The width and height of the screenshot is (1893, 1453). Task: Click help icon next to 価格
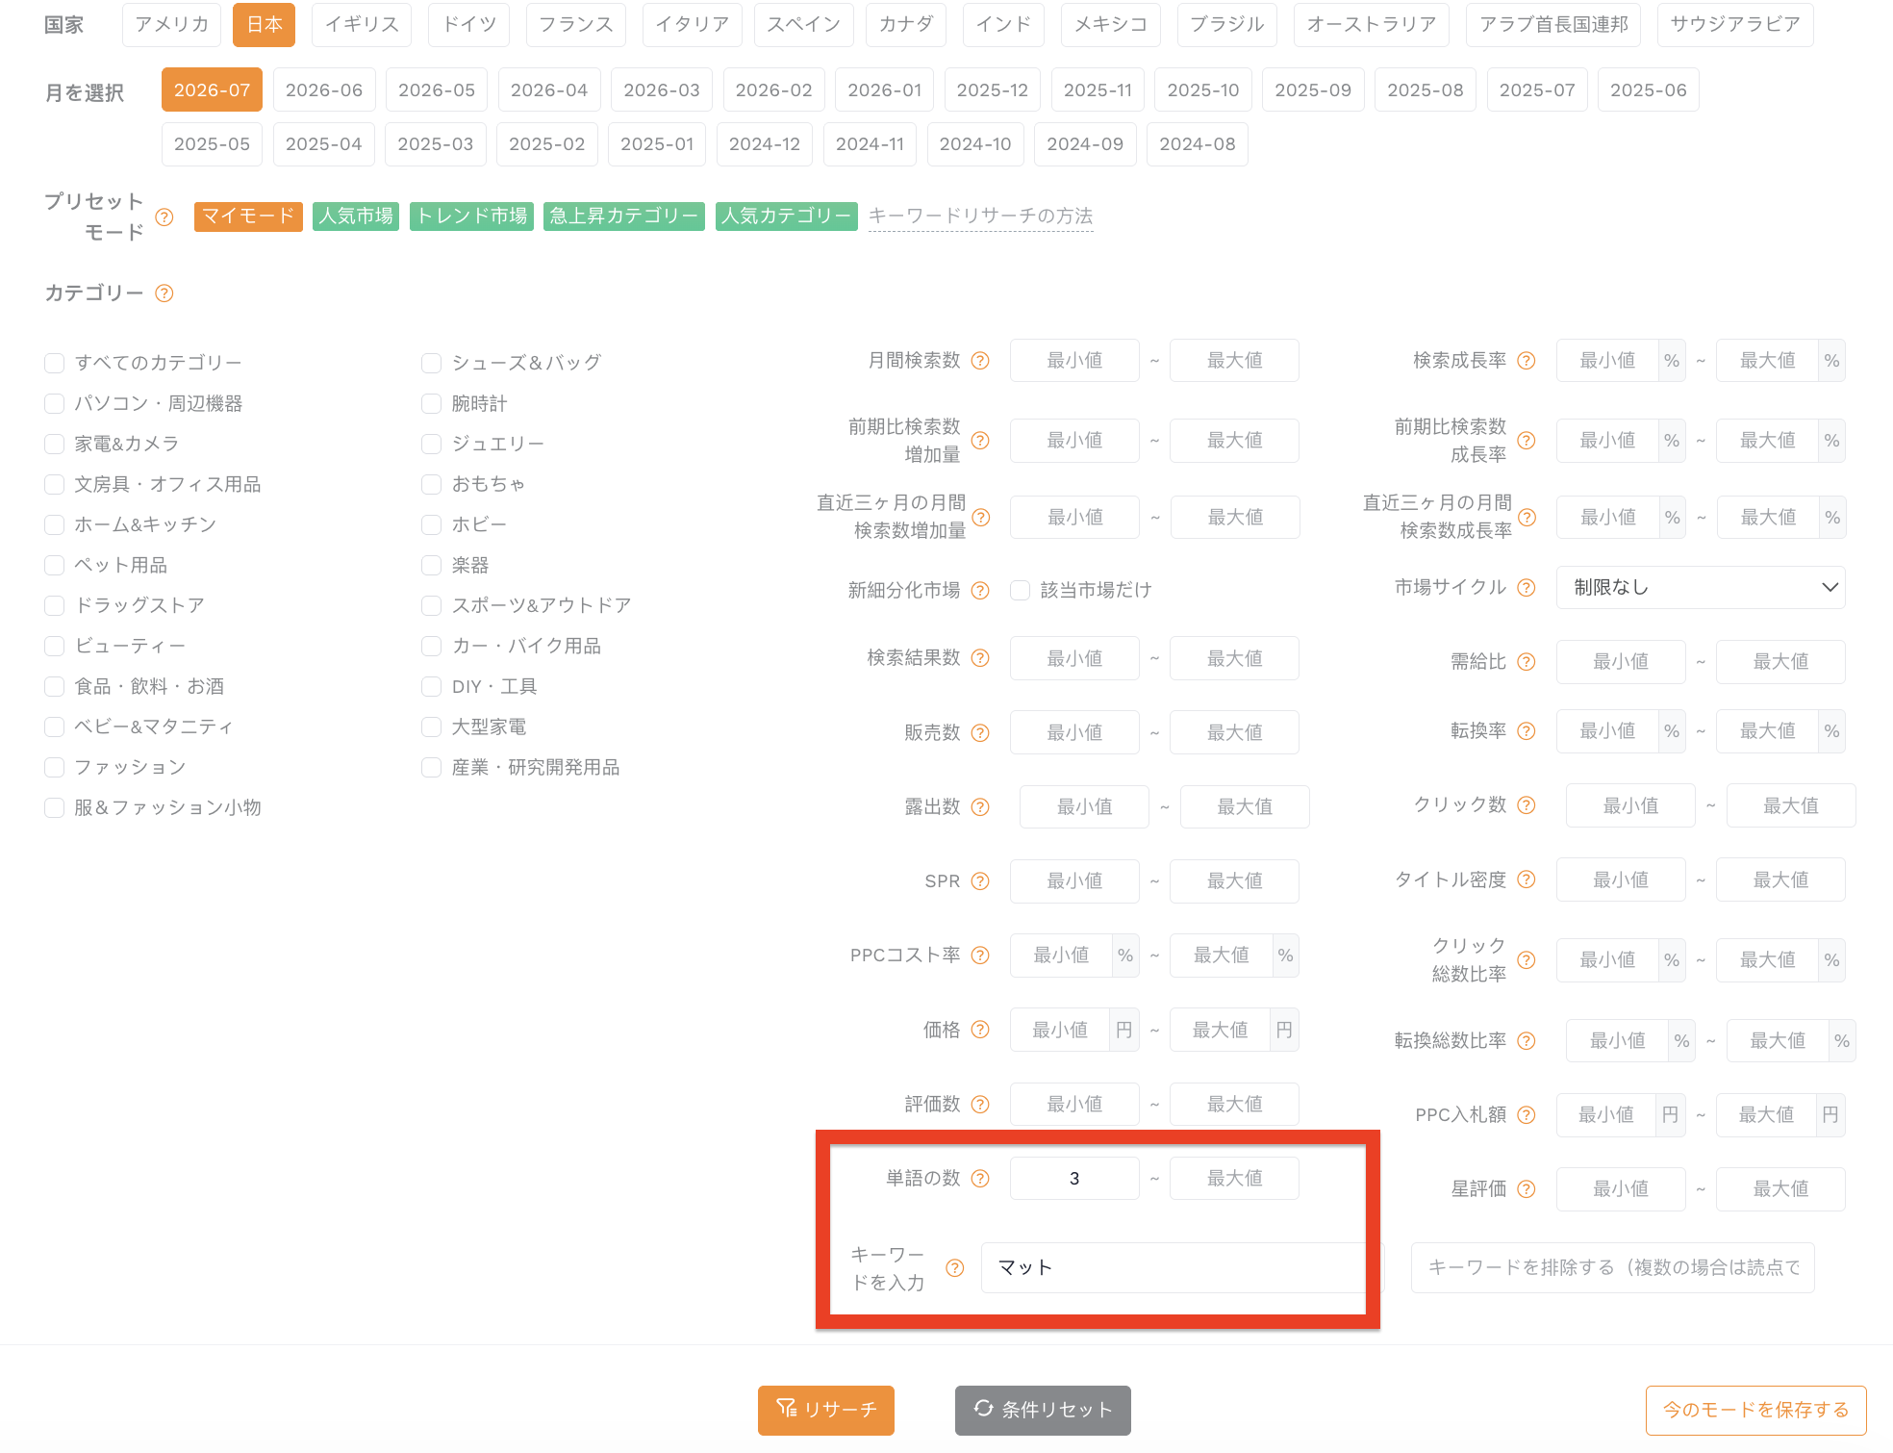[980, 1031]
